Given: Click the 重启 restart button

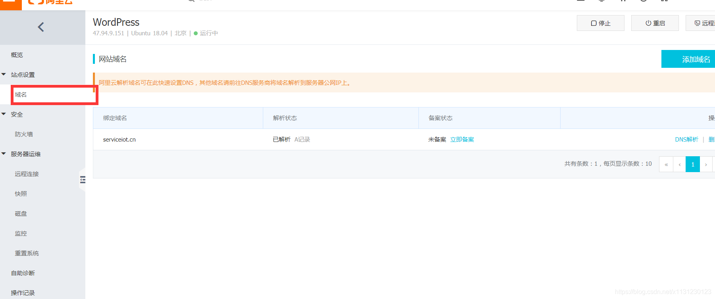Looking at the screenshot, I should (655, 23).
